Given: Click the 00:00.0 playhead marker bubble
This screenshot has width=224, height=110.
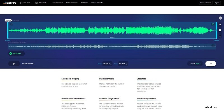Looking at the screenshot, I should click(8, 20).
